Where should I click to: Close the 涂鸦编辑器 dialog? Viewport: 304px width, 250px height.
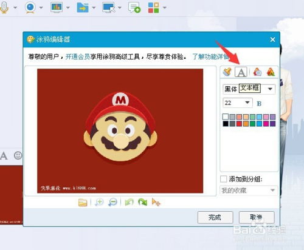[272, 39]
